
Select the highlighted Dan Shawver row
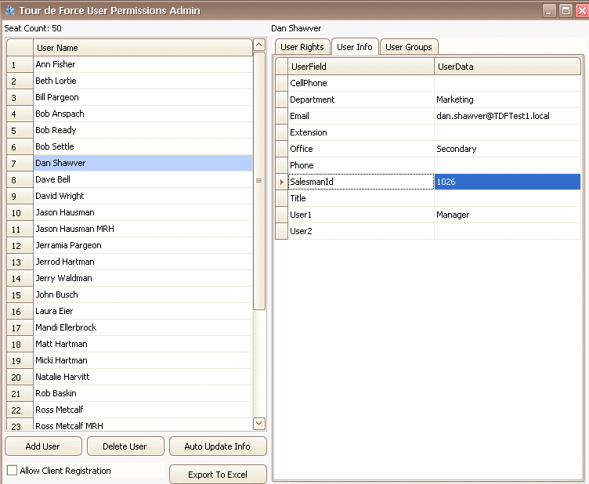pos(143,163)
